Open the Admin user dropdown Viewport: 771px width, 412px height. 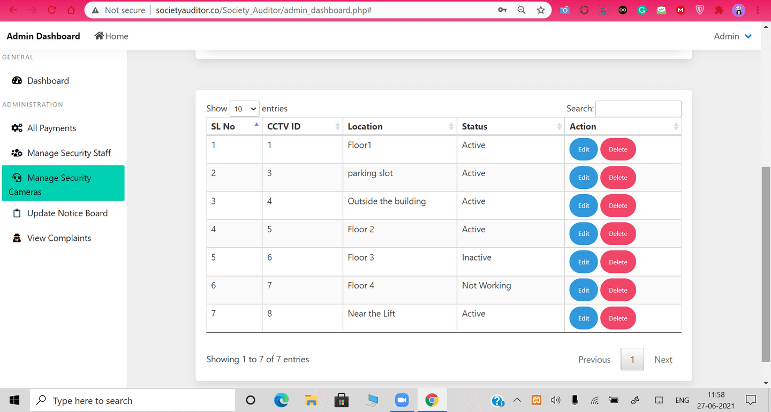click(733, 36)
